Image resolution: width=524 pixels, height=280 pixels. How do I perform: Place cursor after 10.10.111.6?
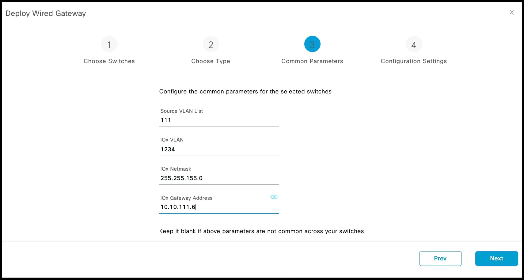(x=198, y=207)
